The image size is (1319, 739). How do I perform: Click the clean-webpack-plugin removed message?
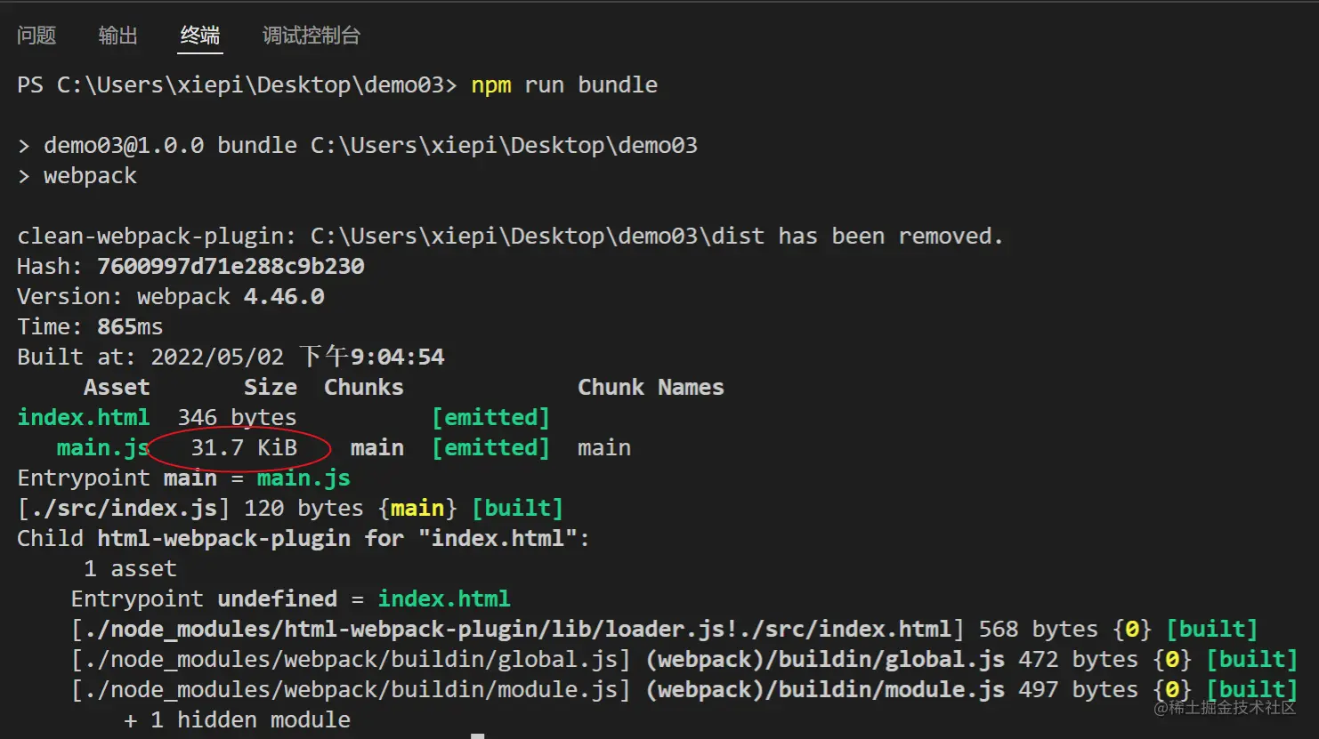510,237
